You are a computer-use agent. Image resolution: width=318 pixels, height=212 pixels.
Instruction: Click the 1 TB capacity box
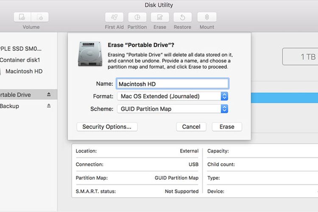300,56
